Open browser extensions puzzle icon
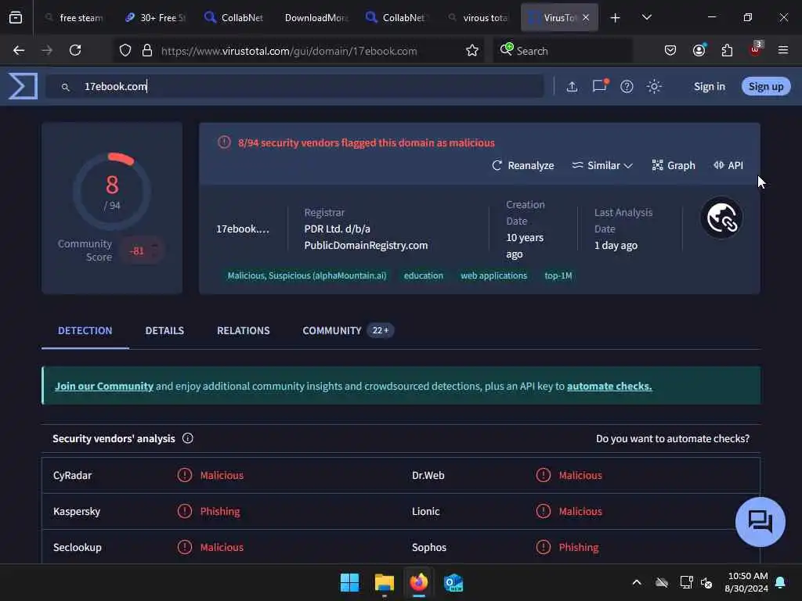 pyautogui.click(x=727, y=51)
